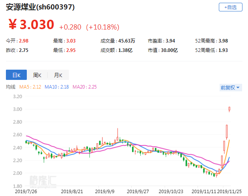Switch to the 月K monthly chart tab
This screenshot has height=196, width=248.
(58, 75)
